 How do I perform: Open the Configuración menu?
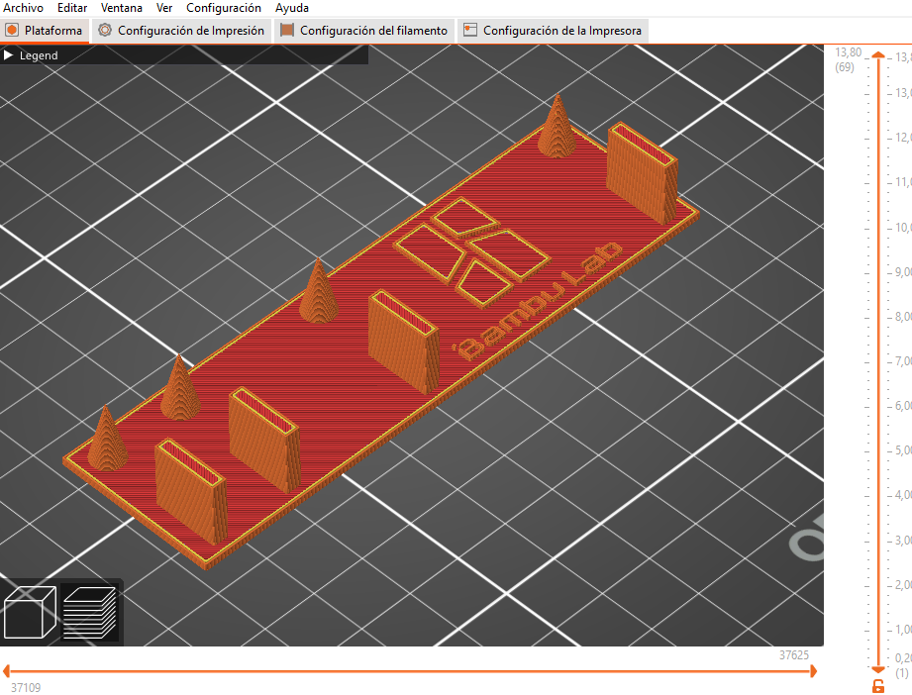click(224, 8)
